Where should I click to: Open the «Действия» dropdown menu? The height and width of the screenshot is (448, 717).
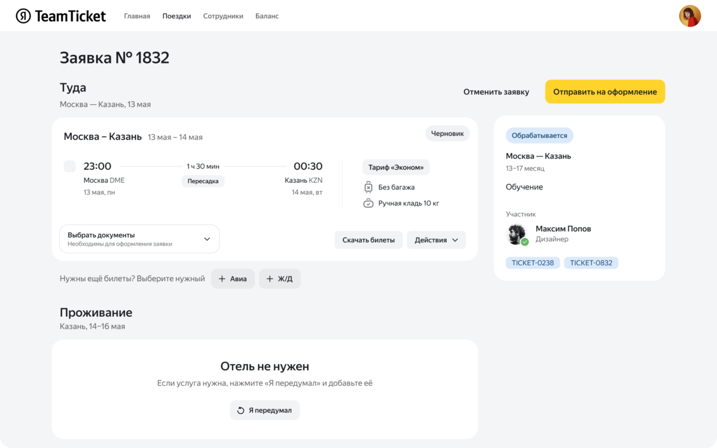click(436, 240)
